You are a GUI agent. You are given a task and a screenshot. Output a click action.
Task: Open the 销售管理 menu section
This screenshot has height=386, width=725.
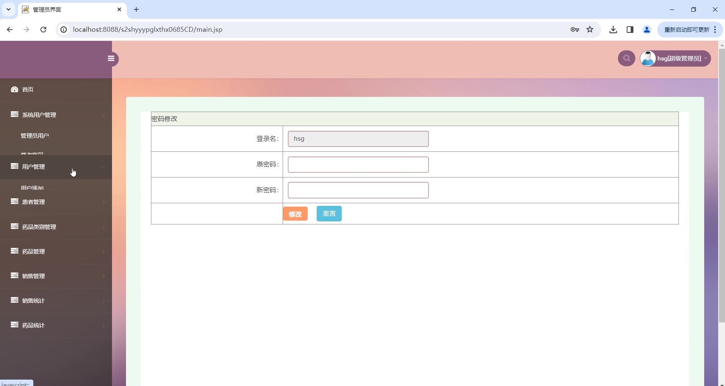click(34, 276)
